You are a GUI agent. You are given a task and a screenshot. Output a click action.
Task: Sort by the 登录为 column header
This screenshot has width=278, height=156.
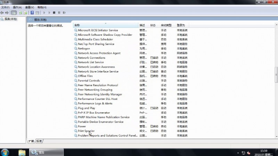(x=182, y=25)
